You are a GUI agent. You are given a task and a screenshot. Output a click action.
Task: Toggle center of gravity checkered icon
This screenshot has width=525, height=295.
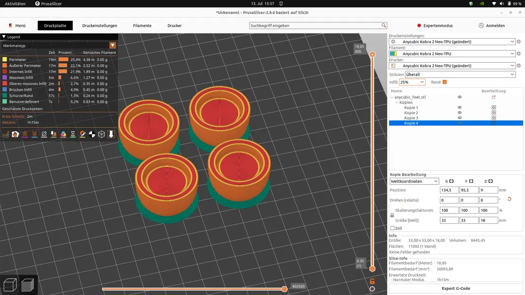[x=92, y=135]
